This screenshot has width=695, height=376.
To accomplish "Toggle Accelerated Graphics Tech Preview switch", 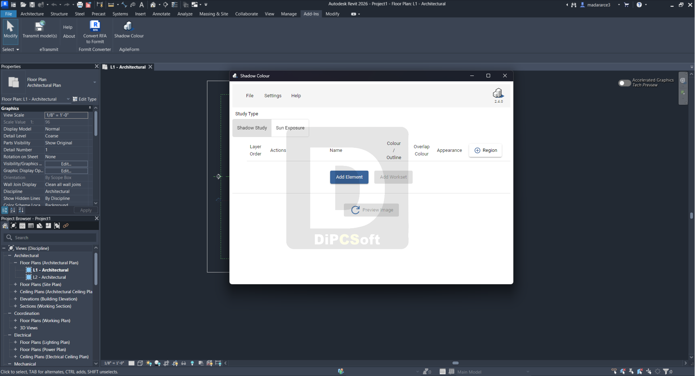I will click(x=624, y=83).
